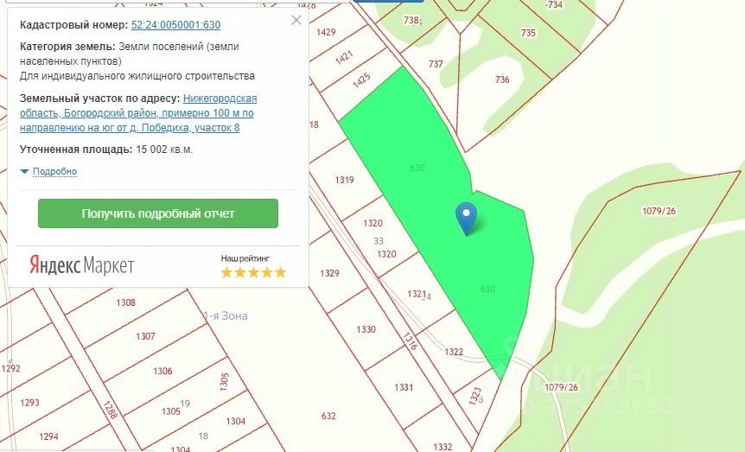Select parcel 632 on the map
Image resolution: width=745 pixels, height=452 pixels.
coord(328,416)
